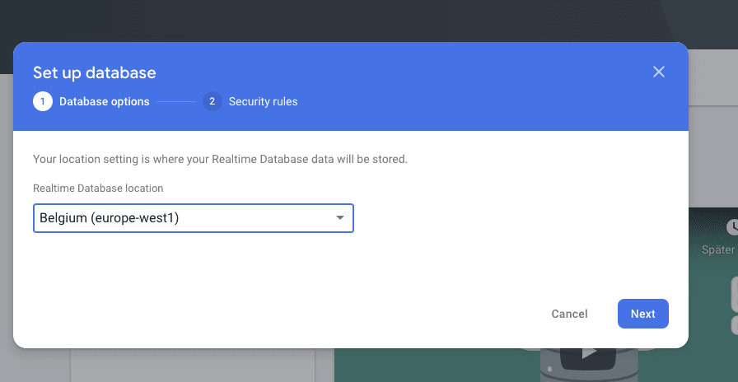Select the step 2 circle icon
738x382 pixels.
pos(213,101)
